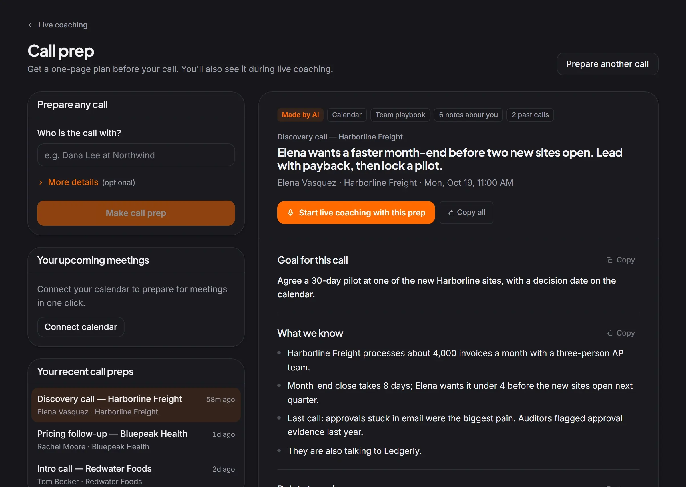Click the '2d ago' timestamp
Screen dimensions: 686x487
click(223, 469)
